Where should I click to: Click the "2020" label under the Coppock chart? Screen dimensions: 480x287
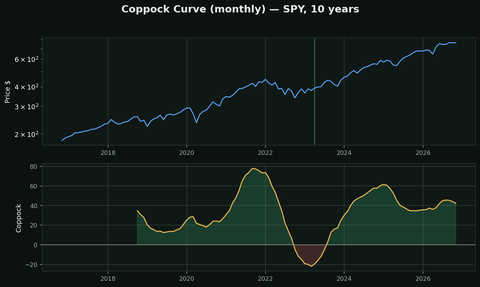coord(187,278)
